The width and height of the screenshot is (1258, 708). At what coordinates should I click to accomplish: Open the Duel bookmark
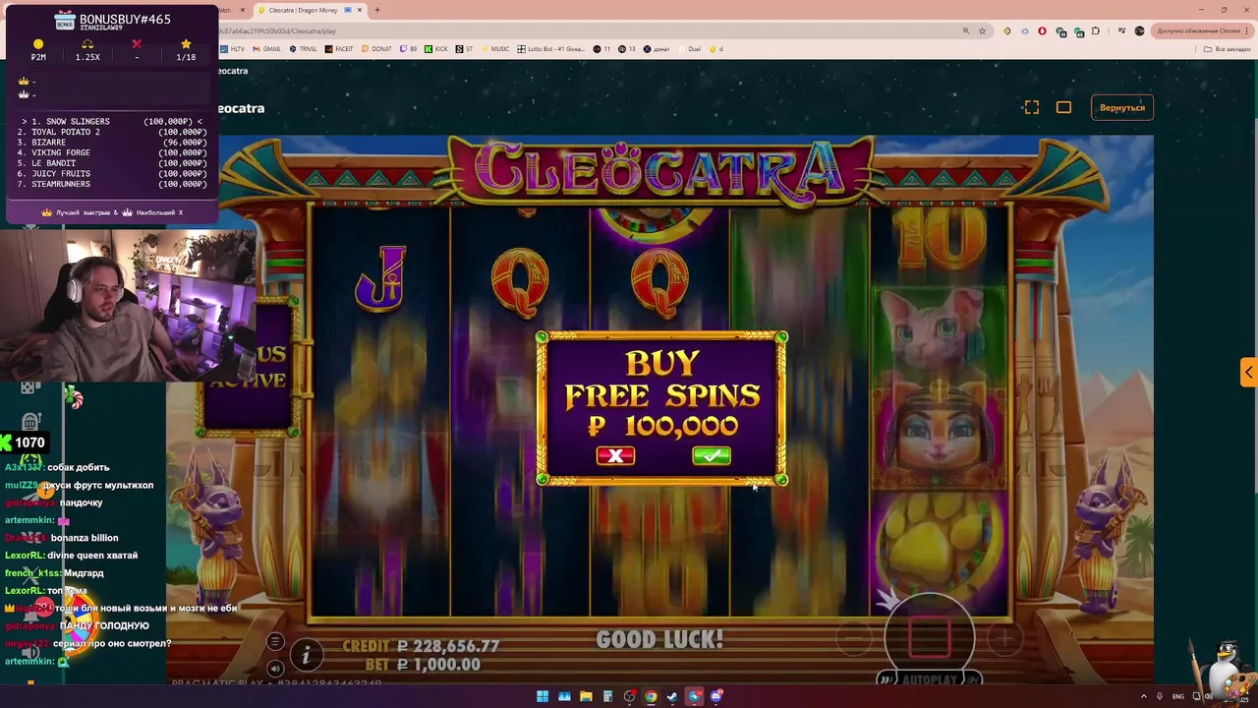point(689,48)
